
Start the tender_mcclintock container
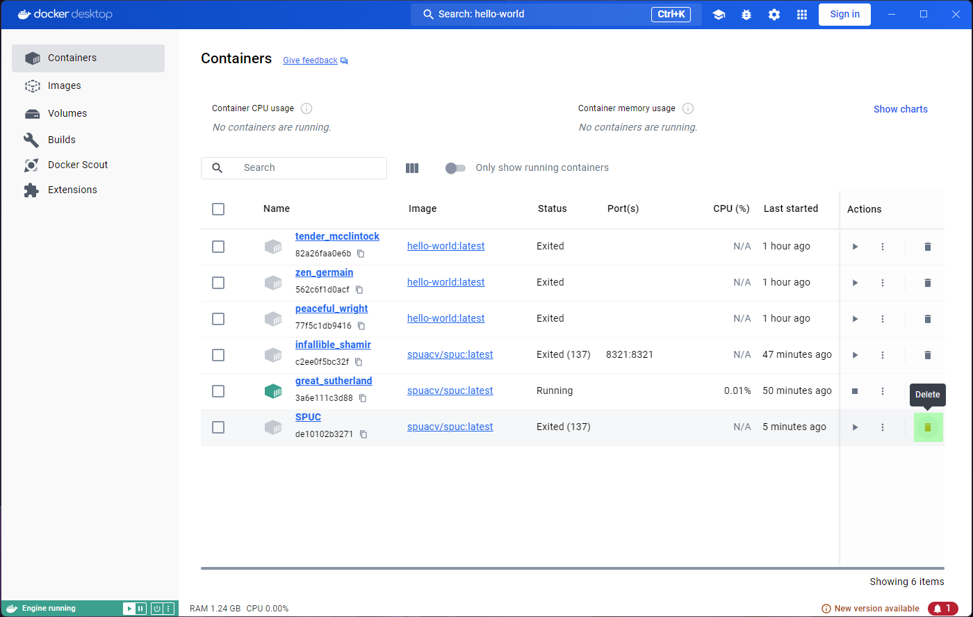tap(856, 247)
